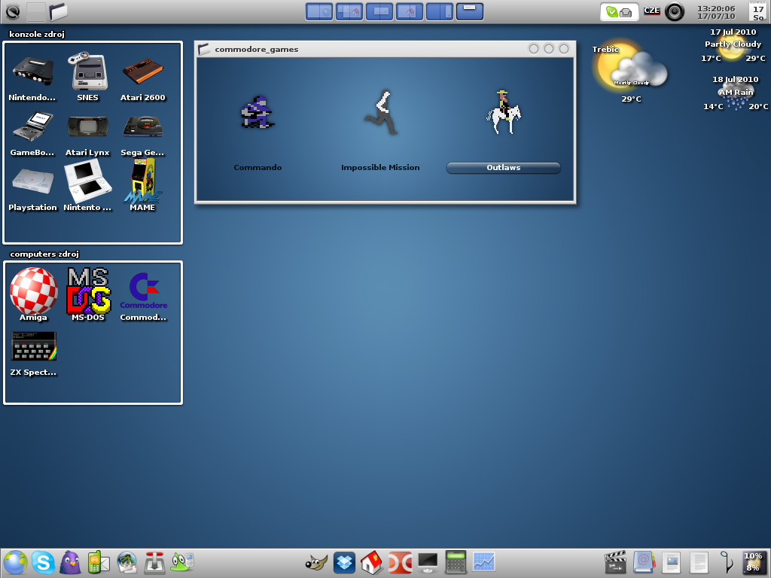The height and width of the screenshot is (578, 771).
Task: Click the CZE keyboard layout indicator
Action: pos(652,11)
